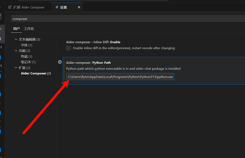Image resolution: width=245 pixels, height=158 pixels.
Task: Click the Inline Diff: Enable setting title
Action: coord(93,42)
